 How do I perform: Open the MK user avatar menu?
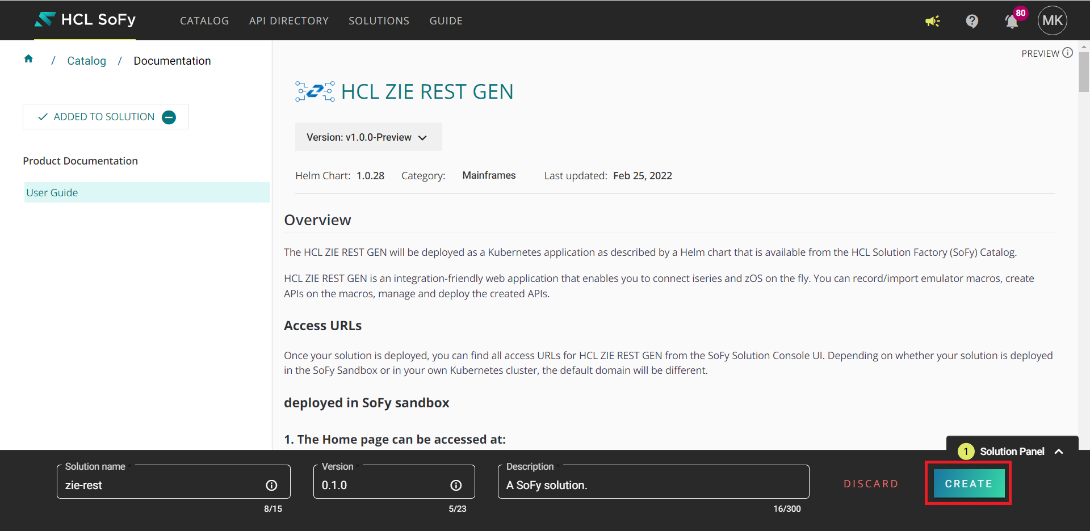coord(1052,20)
